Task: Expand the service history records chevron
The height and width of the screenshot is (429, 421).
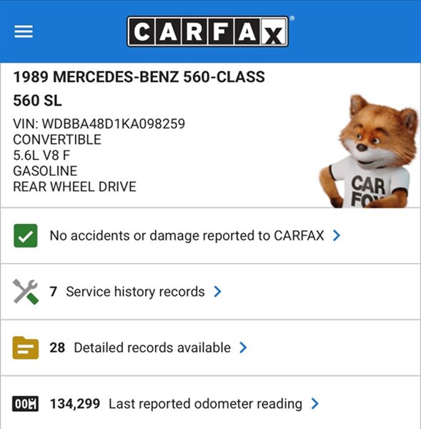Action: pos(217,292)
